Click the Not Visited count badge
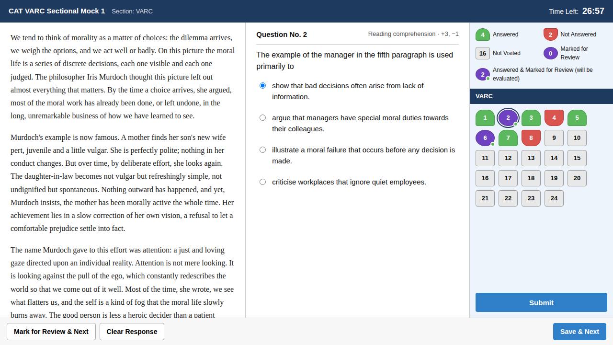Image resolution: width=613 pixels, height=345 pixels. [483, 53]
